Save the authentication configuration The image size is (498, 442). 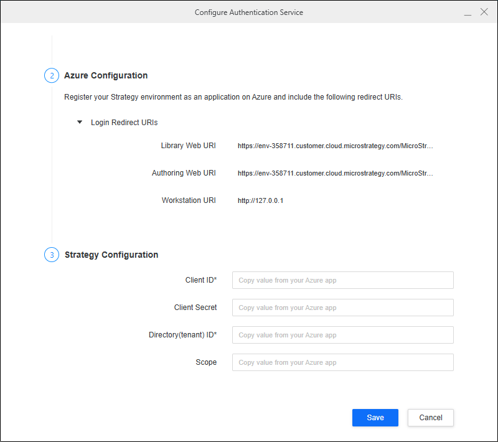click(x=375, y=418)
